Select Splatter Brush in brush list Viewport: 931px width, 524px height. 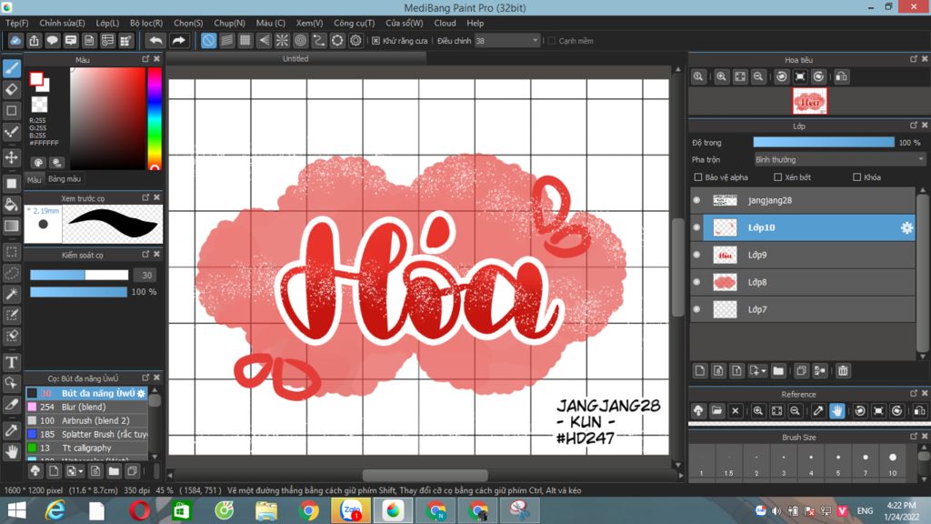click(86, 434)
